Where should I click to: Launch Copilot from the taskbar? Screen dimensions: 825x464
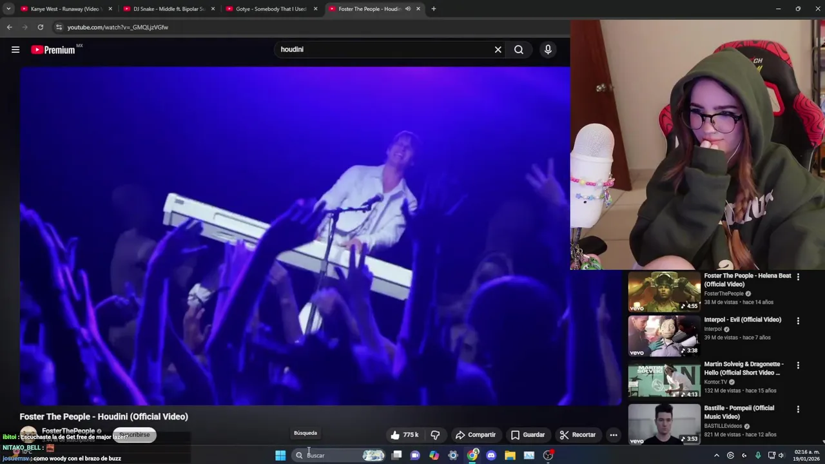[434, 456]
